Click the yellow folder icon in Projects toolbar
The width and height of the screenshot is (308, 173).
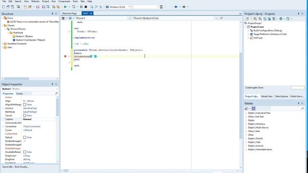pyautogui.click(x=255, y=19)
